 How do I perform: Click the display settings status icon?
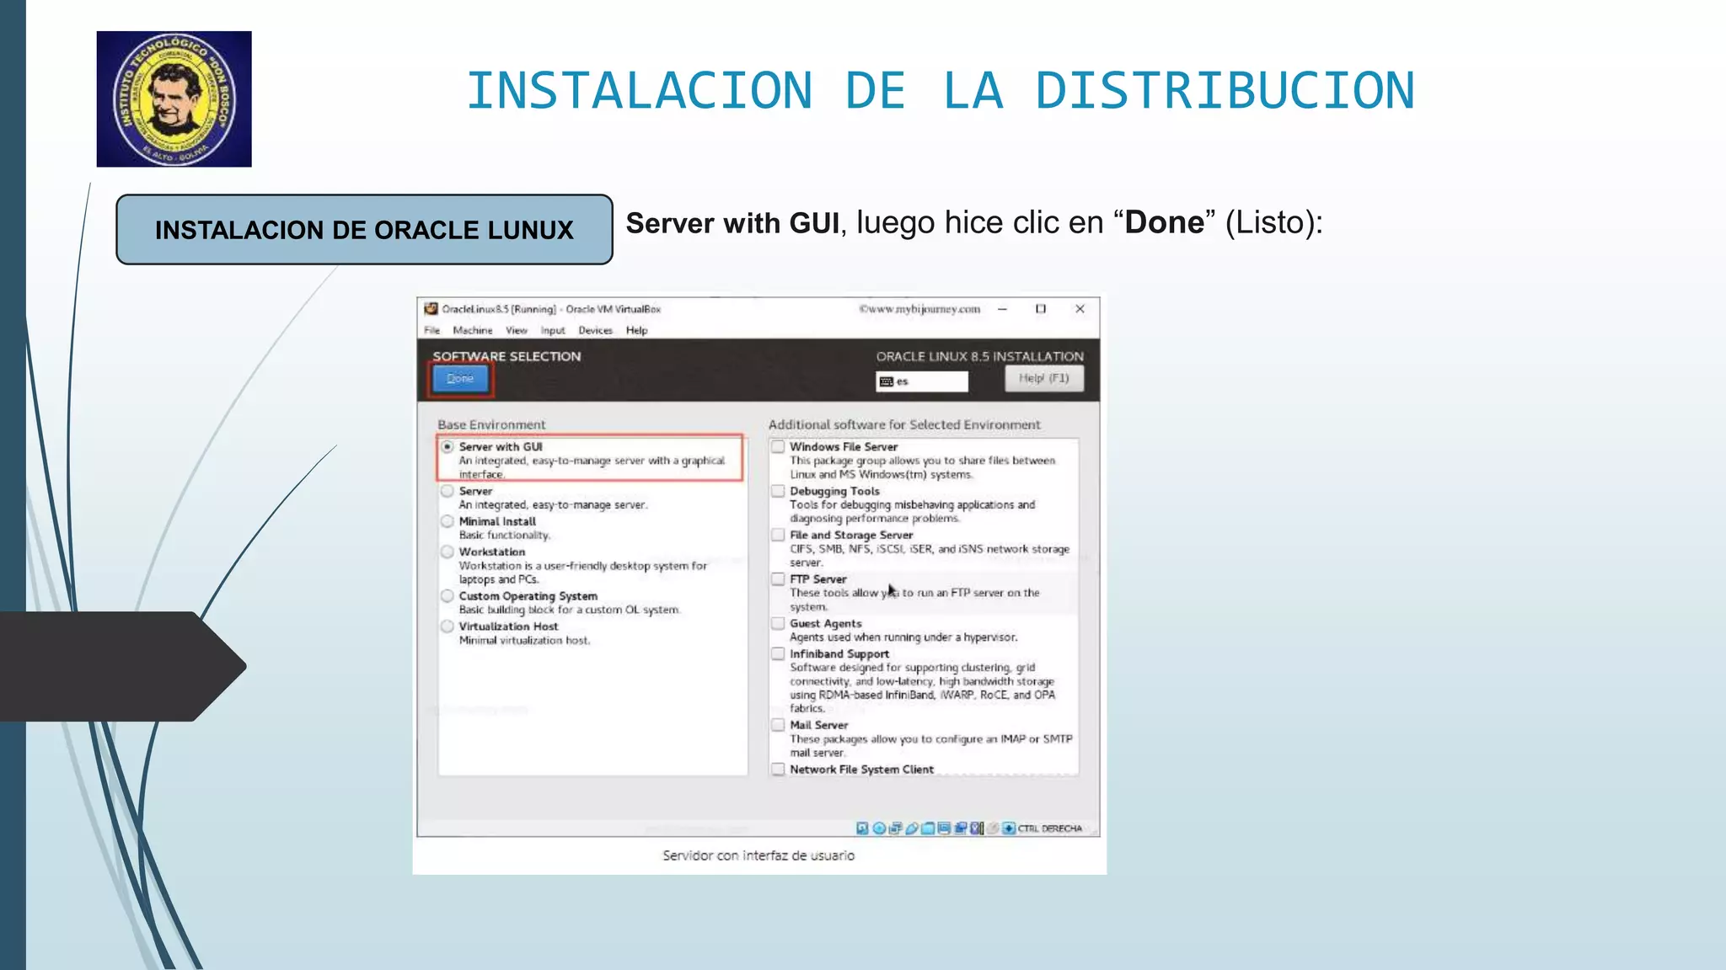(x=944, y=829)
